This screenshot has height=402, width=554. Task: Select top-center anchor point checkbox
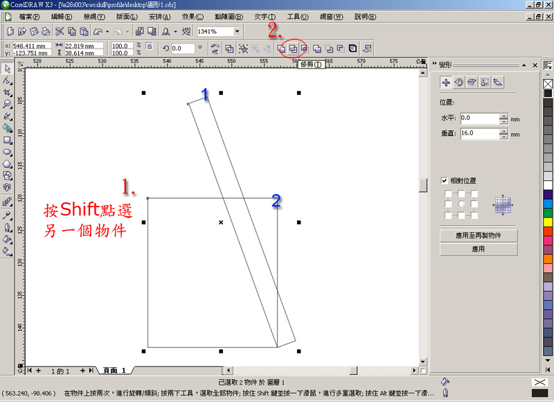(461, 193)
